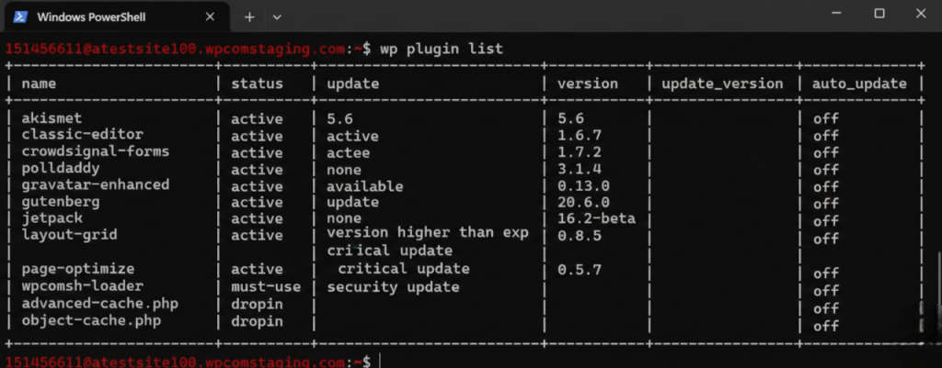Click the 'none' update value for polldaddy
Screen dimensions: 942x368
(344, 170)
